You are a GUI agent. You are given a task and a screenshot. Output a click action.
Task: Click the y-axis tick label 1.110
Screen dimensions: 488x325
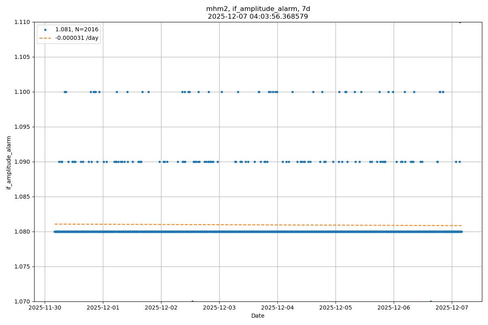coord(22,22)
